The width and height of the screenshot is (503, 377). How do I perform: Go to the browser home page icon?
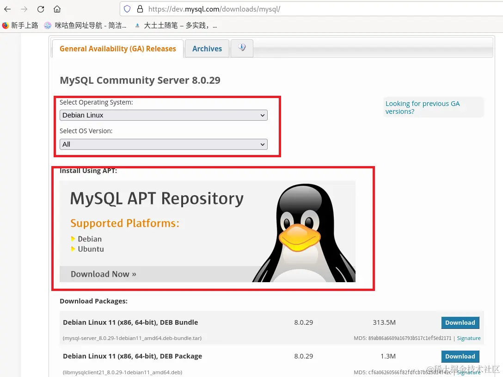pyautogui.click(x=57, y=9)
